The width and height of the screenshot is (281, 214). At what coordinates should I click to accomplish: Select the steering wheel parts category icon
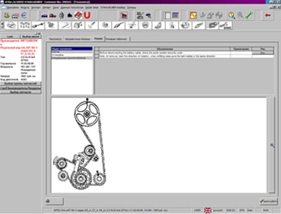coord(145,25)
